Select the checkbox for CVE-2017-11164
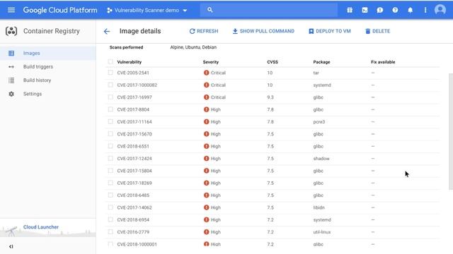This screenshot has height=254, width=453. tap(110, 121)
